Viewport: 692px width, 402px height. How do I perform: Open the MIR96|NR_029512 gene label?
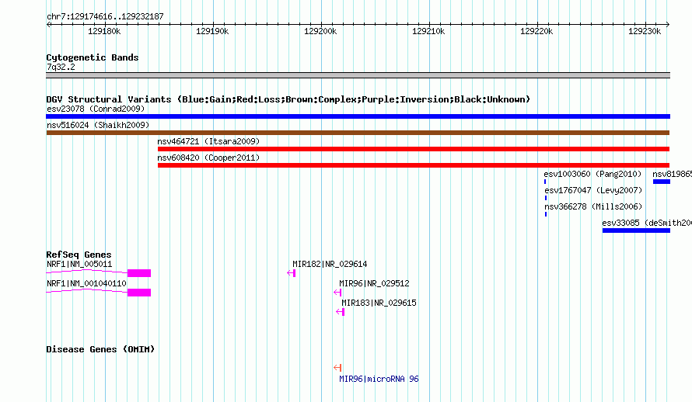click(x=374, y=283)
